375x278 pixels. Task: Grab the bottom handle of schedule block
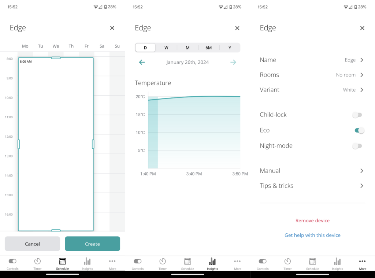point(56,230)
